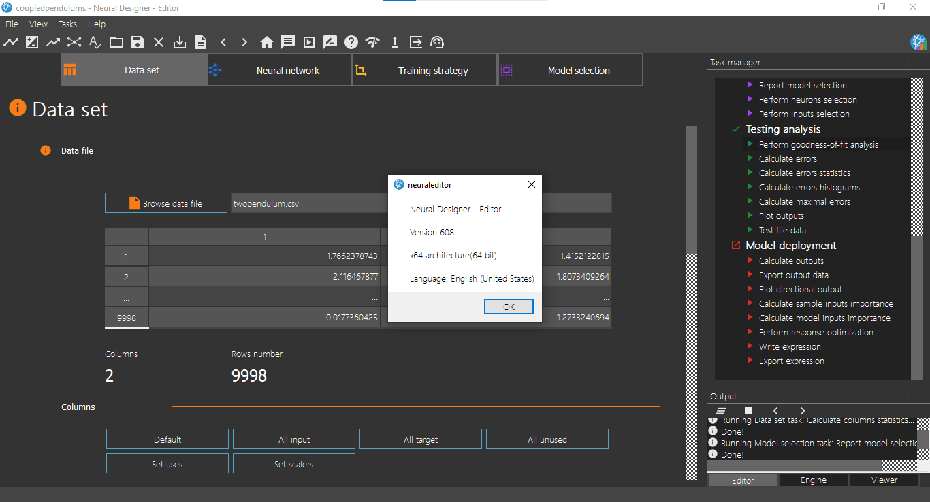Click the Set scalers button
The height and width of the screenshot is (502, 930).
coord(294,464)
